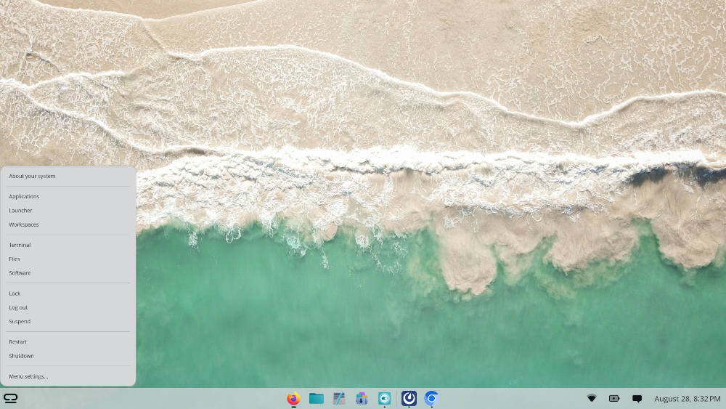Click the Wi-Fi network status icon

click(x=592, y=398)
